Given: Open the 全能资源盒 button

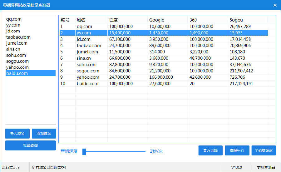Looking at the screenshot, I should click(x=264, y=150).
